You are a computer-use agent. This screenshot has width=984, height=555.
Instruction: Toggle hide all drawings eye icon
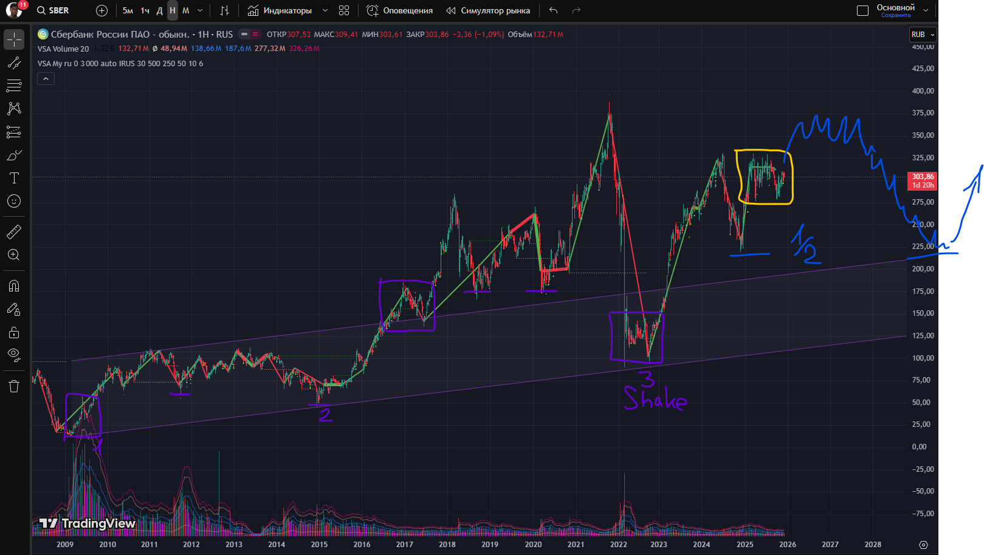click(14, 355)
